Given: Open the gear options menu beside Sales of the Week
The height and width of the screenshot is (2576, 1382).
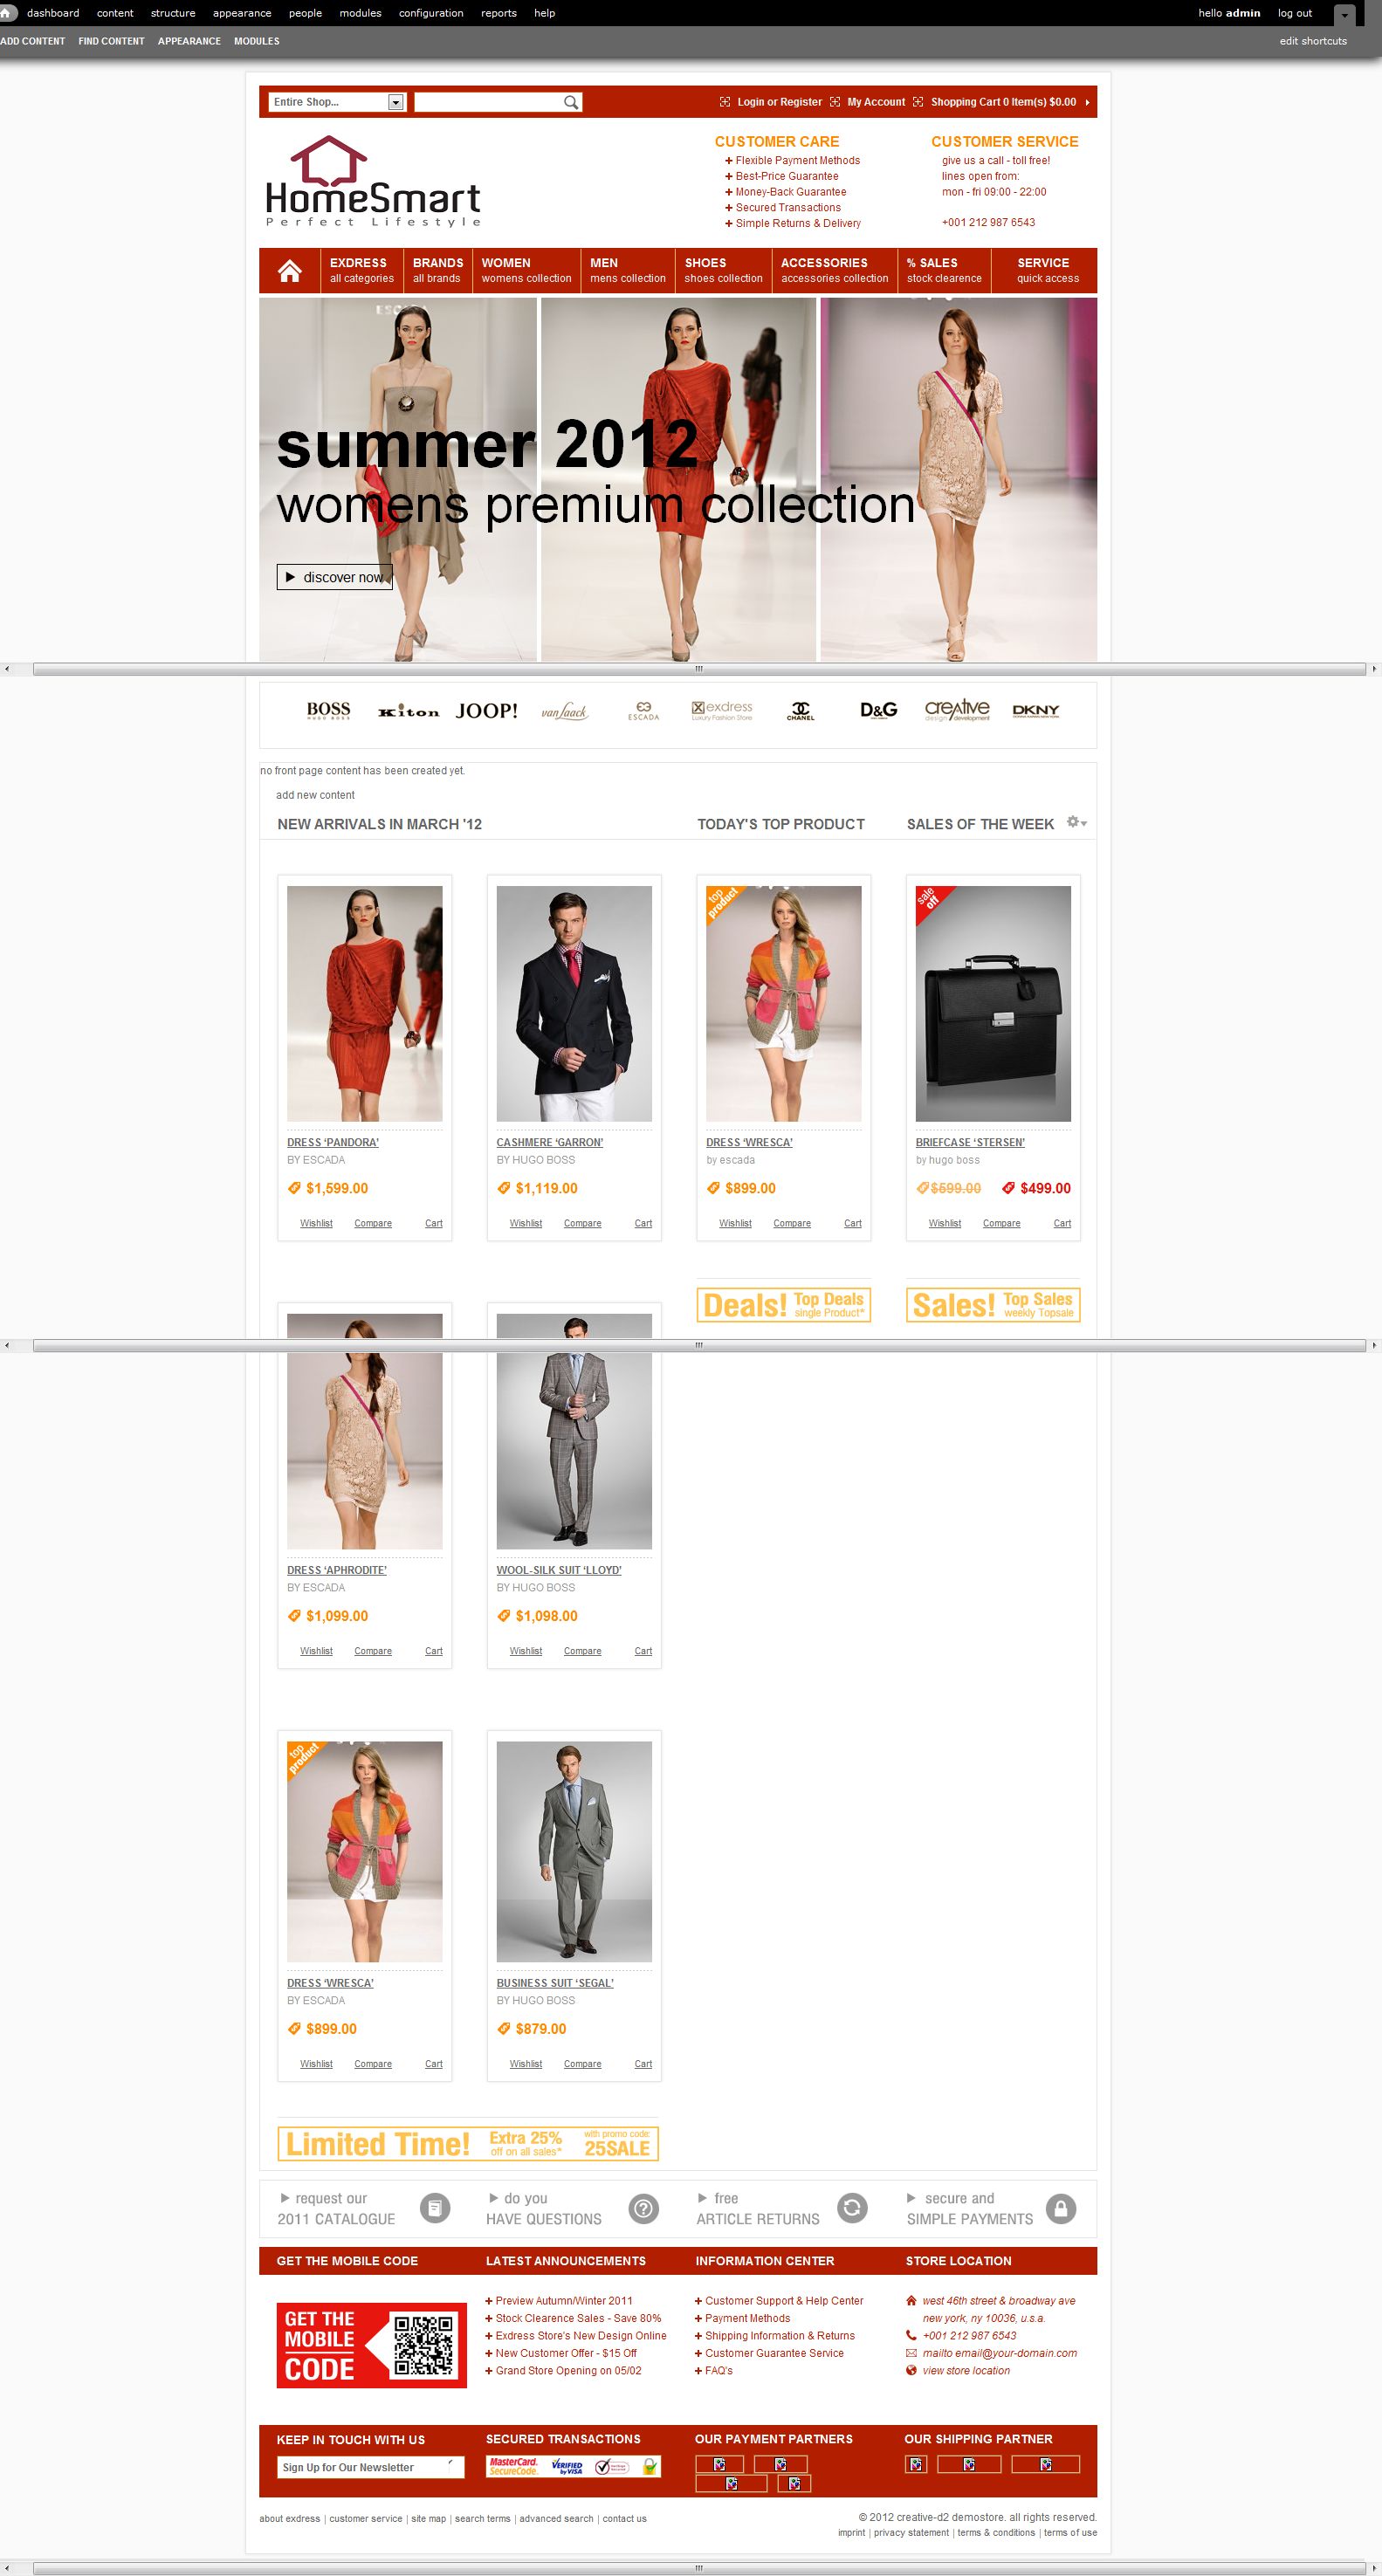Looking at the screenshot, I should (x=1076, y=822).
